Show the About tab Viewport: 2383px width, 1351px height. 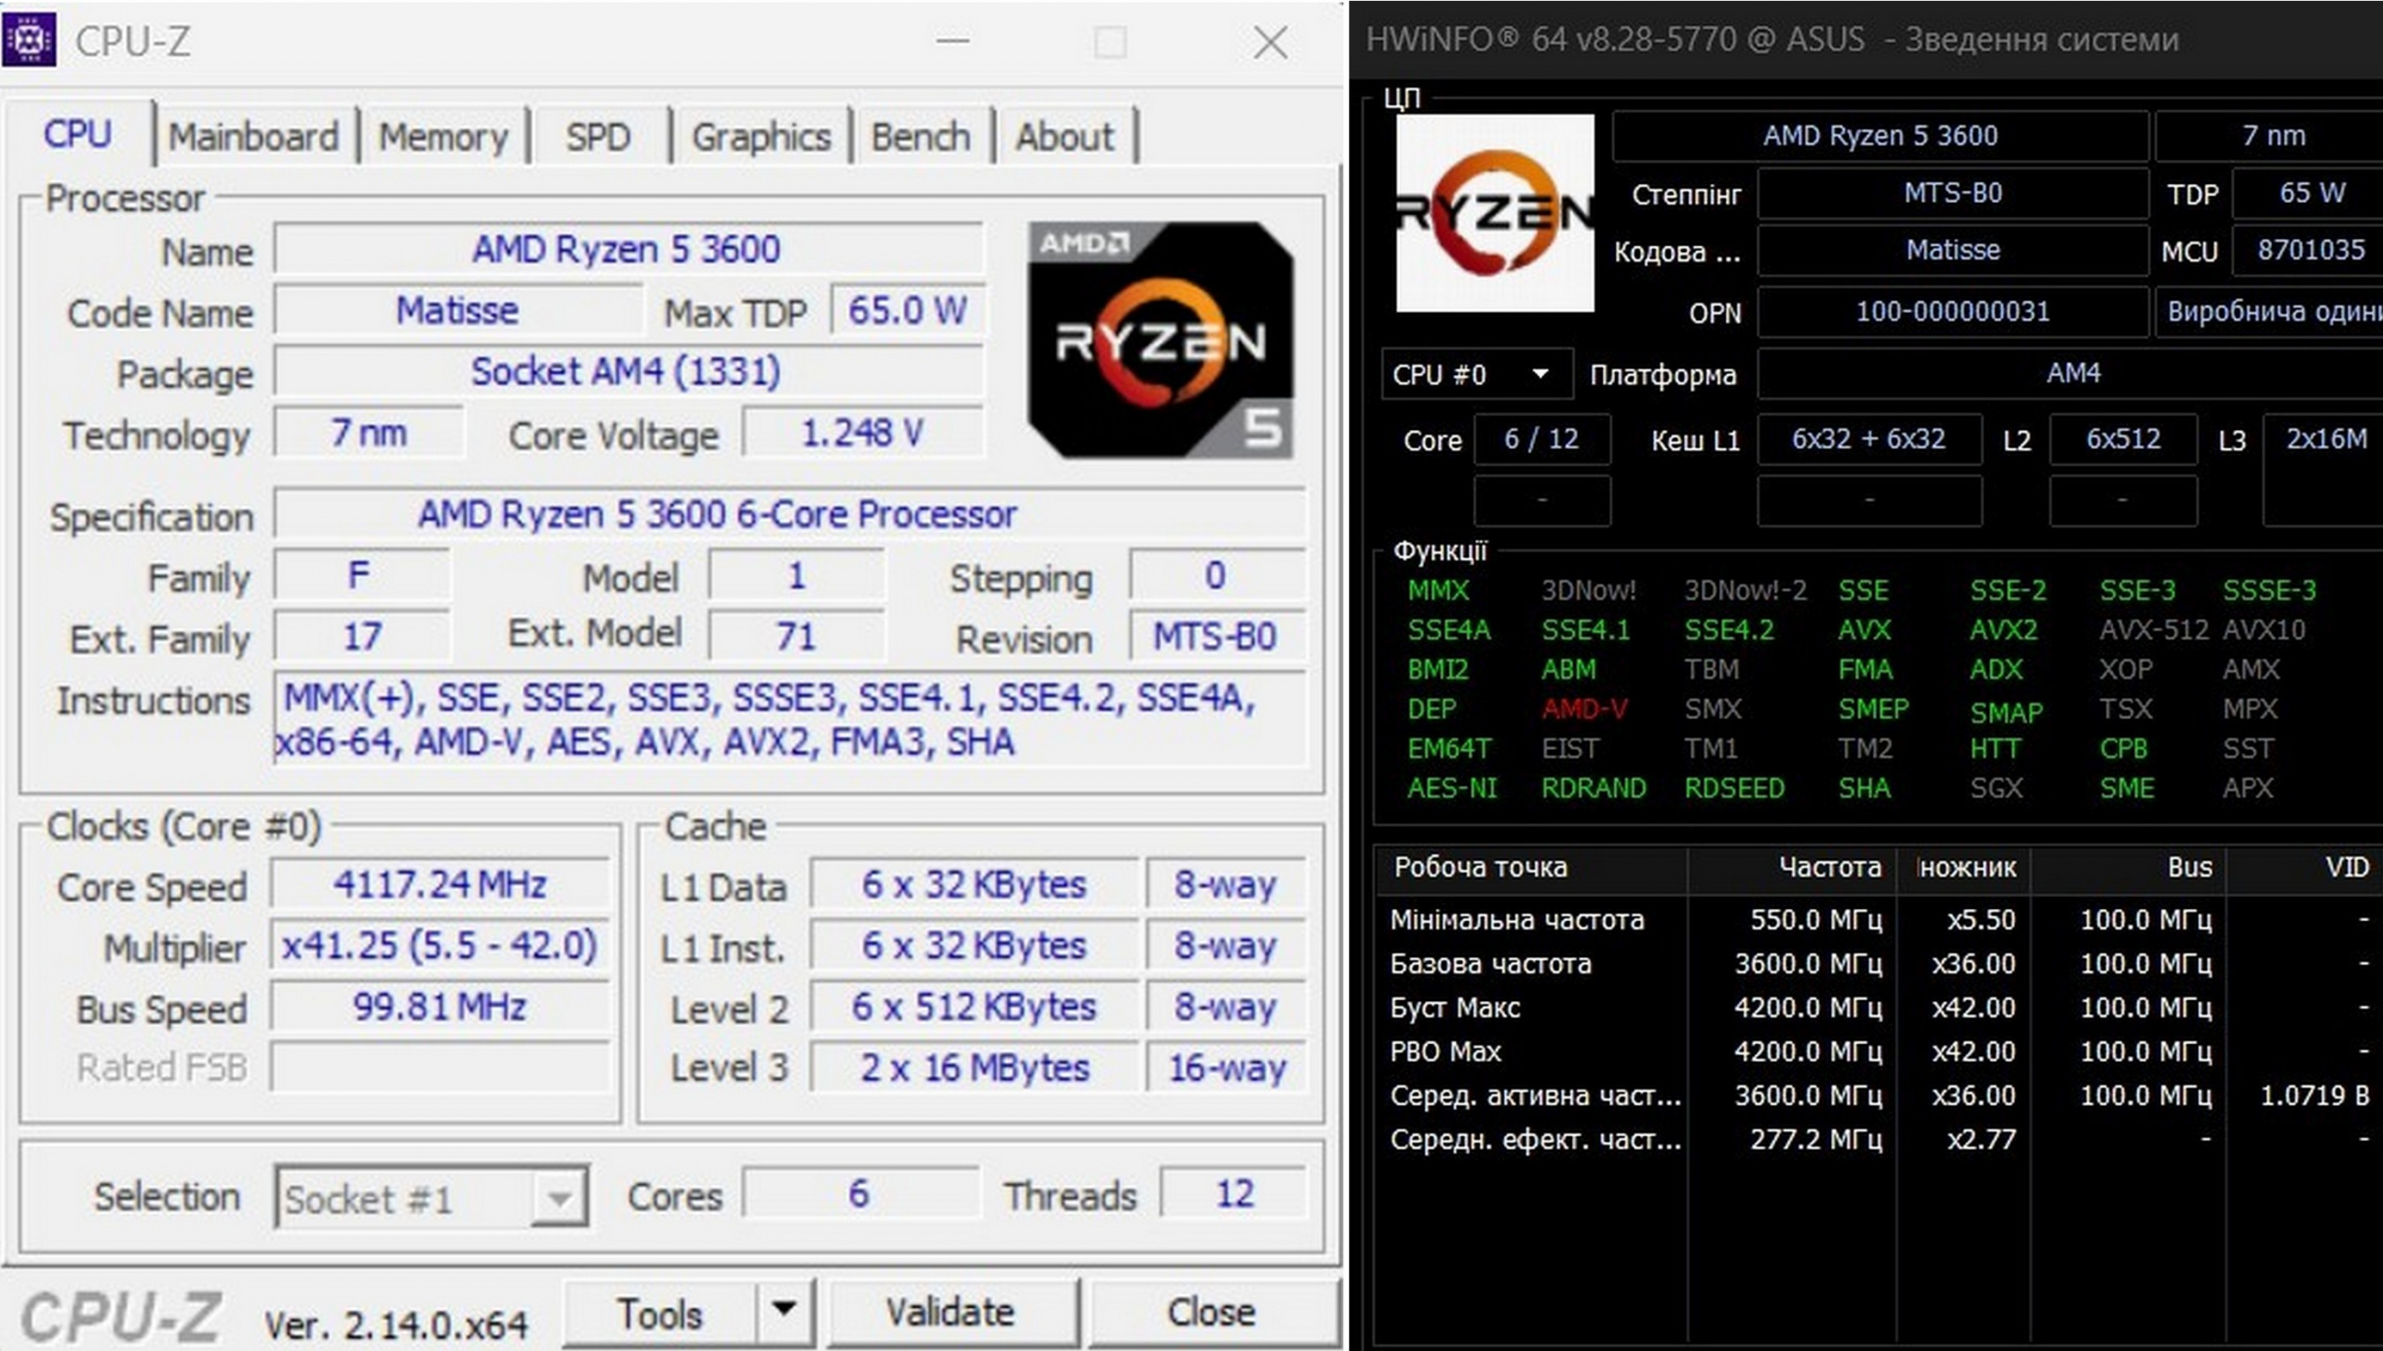click(x=1064, y=137)
